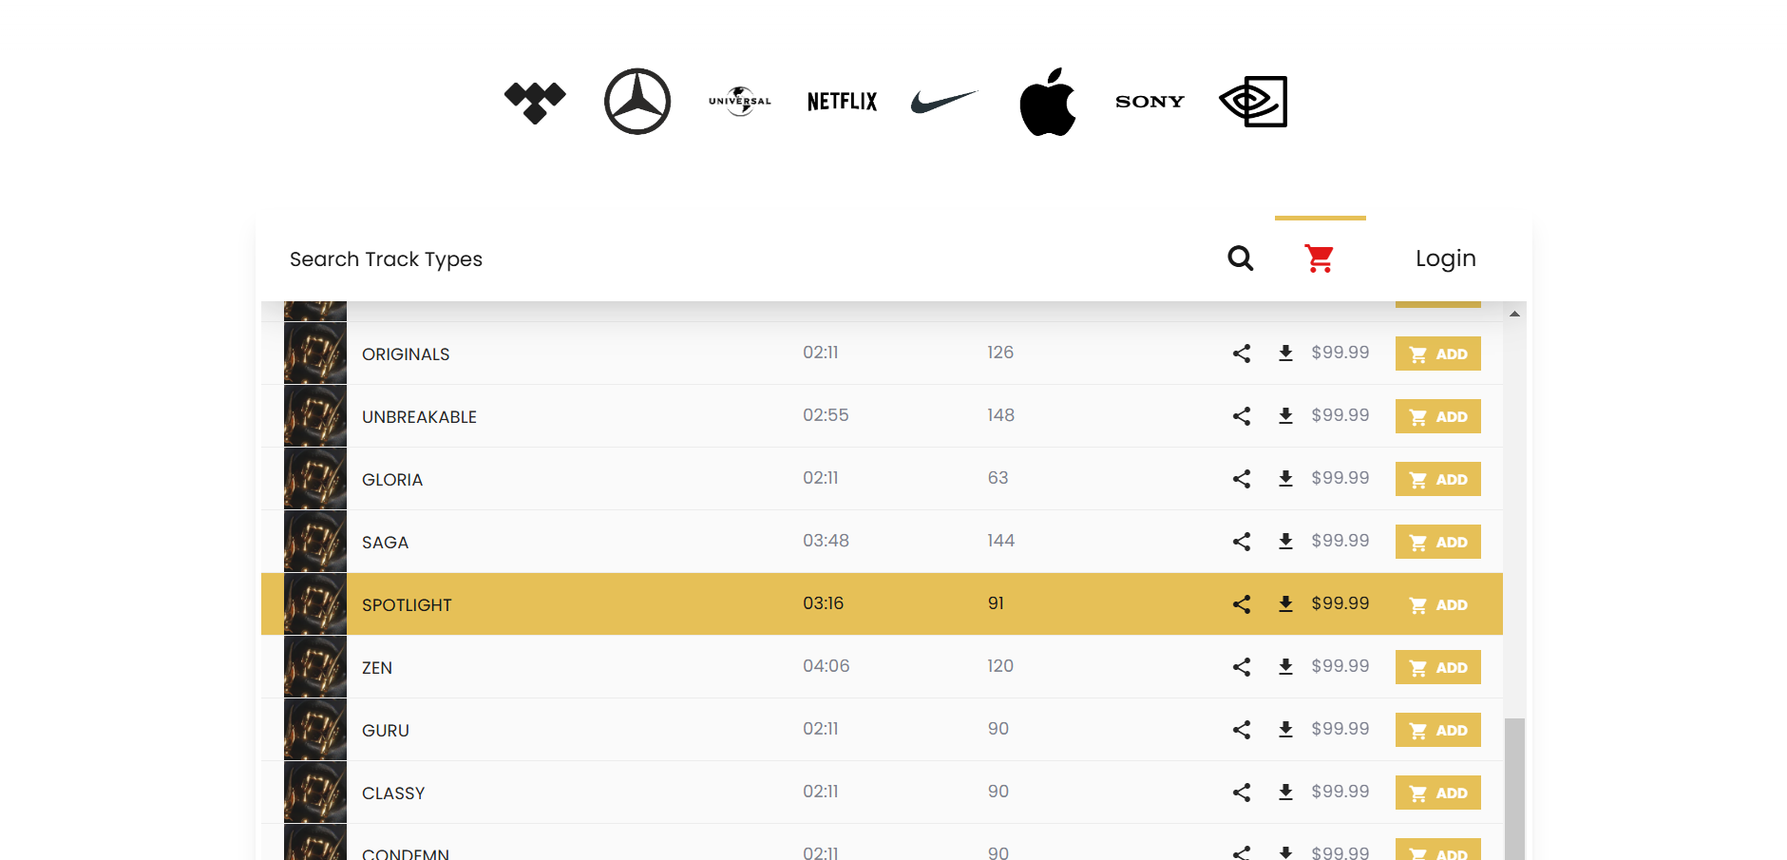Open the red shopping cart
The width and height of the screenshot is (1787, 860).
coord(1319,258)
